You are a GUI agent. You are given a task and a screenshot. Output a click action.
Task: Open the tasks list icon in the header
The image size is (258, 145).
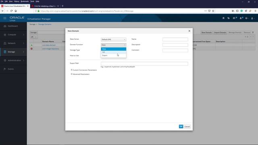(x=235, y=18)
